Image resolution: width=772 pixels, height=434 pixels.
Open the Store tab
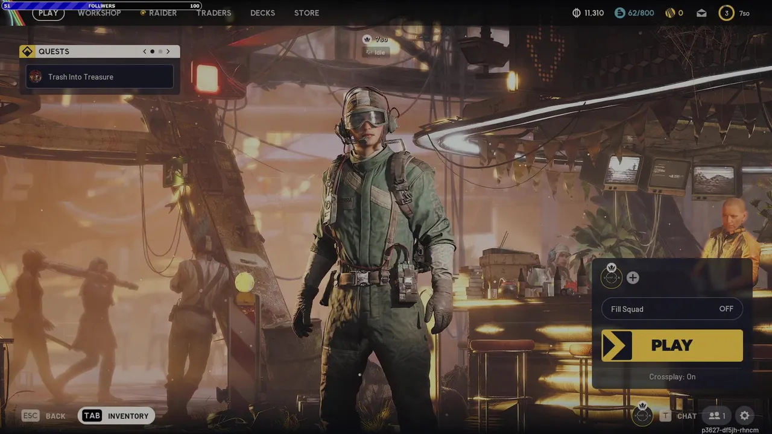click(x=306, y=13)
